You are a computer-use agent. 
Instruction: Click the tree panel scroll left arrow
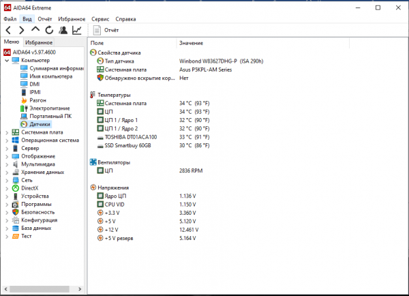(x=5, y=289)
